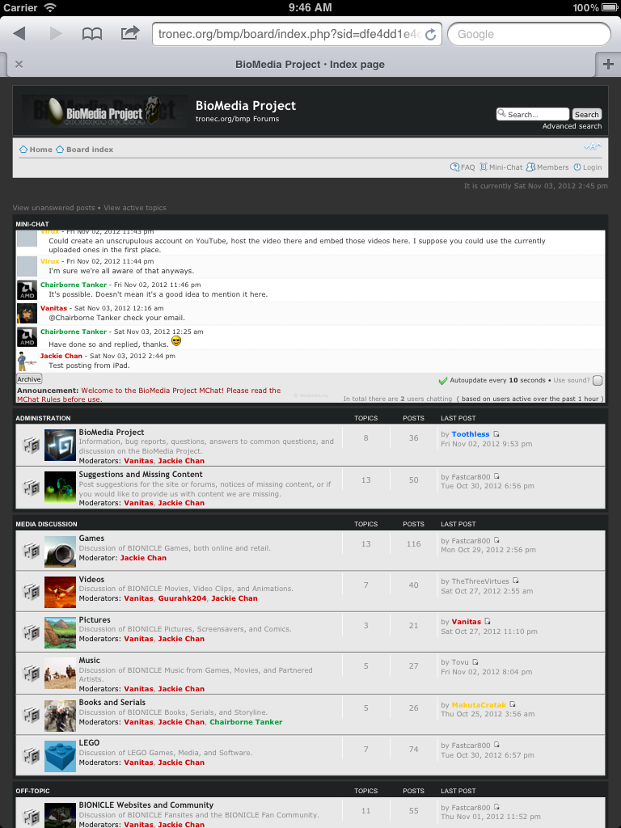Image resolution: width=621 pixels, height=828 pixels.
Task: Open a new tab with plus button
Action: [x=608, y=65]
